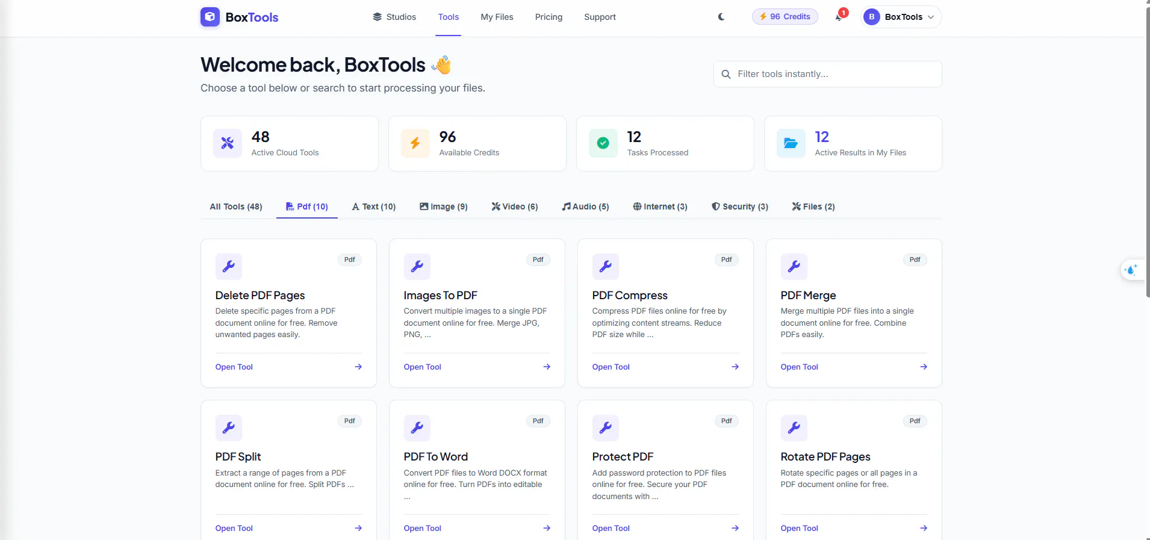Open Tool link for Protect PDF
This screenshot has width=1150, height=540.
(x=611, y=528)
